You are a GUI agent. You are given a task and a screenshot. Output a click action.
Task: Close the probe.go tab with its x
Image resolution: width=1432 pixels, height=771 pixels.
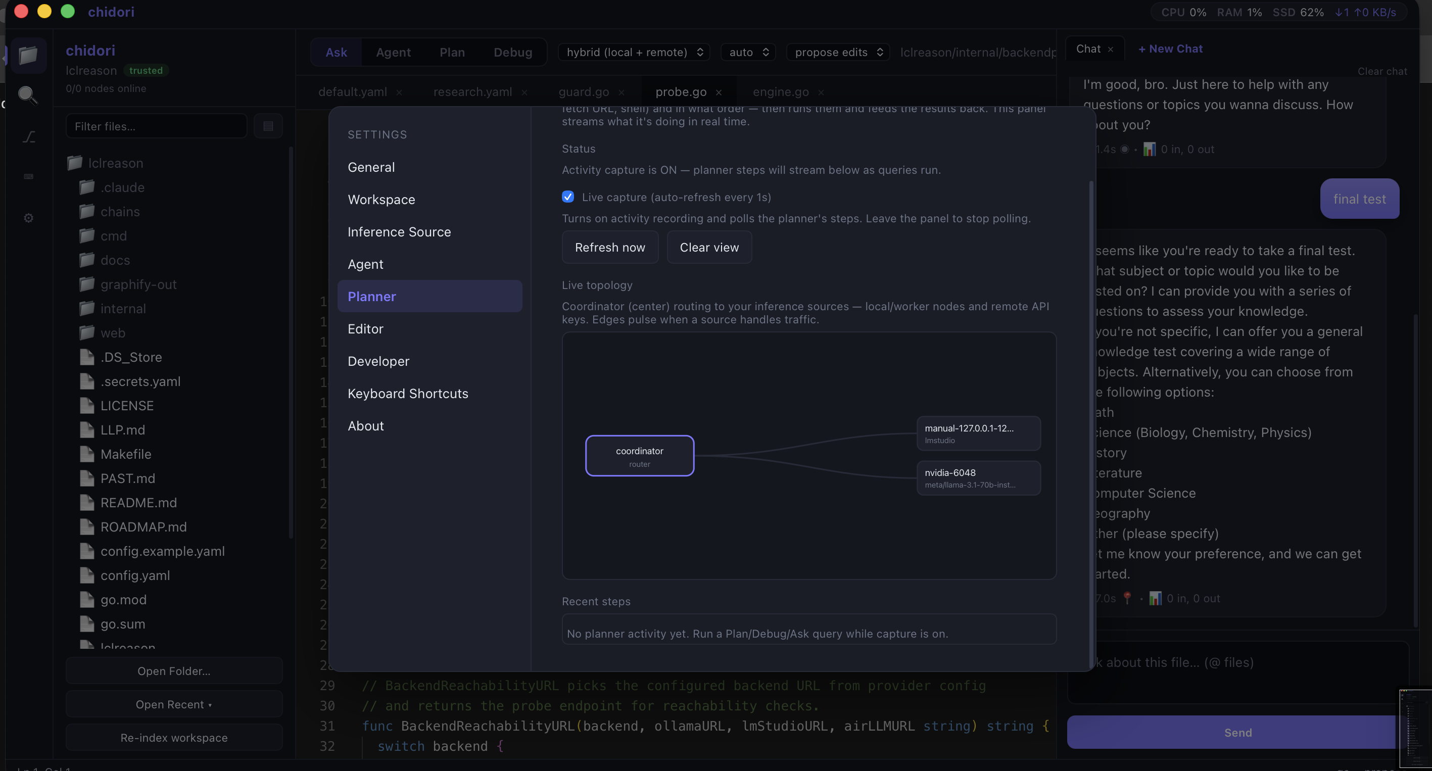(x=719, y=92)
